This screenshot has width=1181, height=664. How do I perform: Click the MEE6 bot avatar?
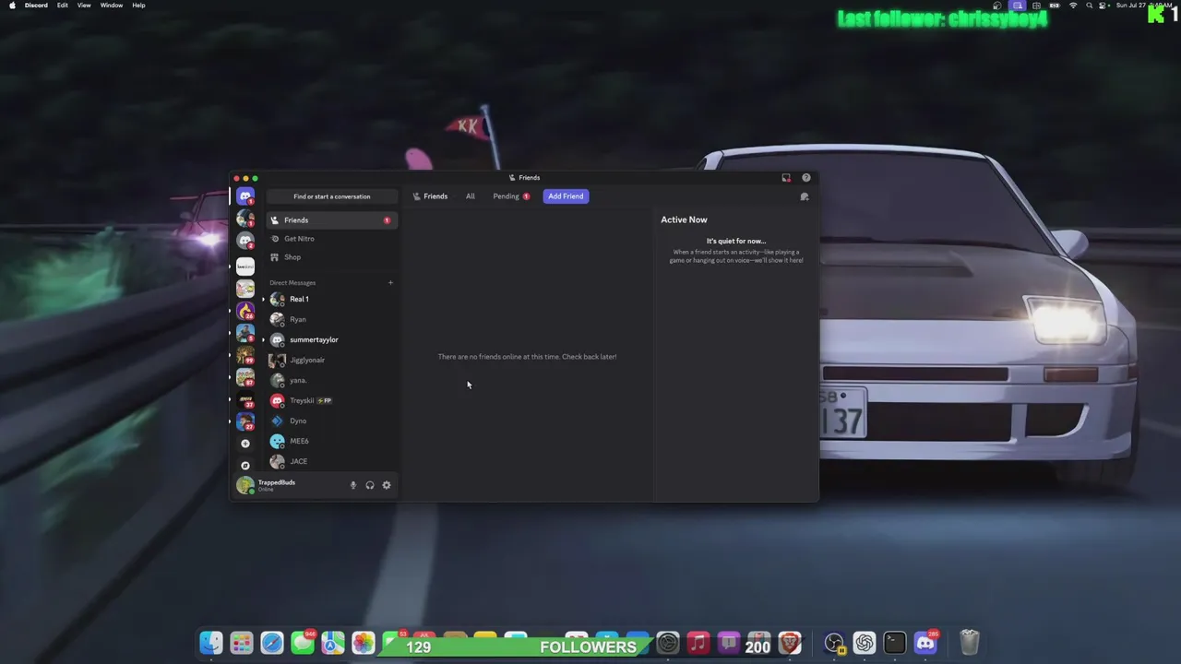[277, 441]
